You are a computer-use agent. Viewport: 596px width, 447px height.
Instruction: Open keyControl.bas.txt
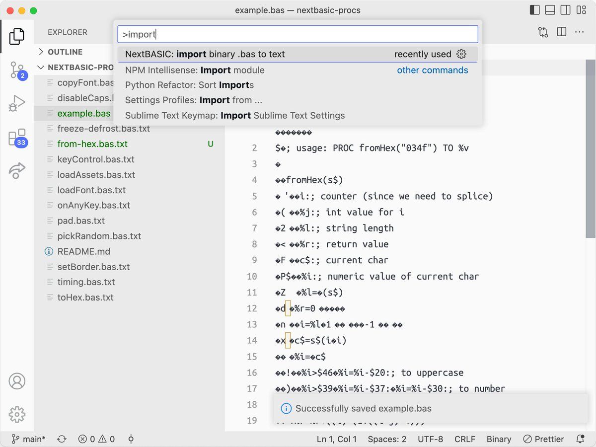(96, 159)
